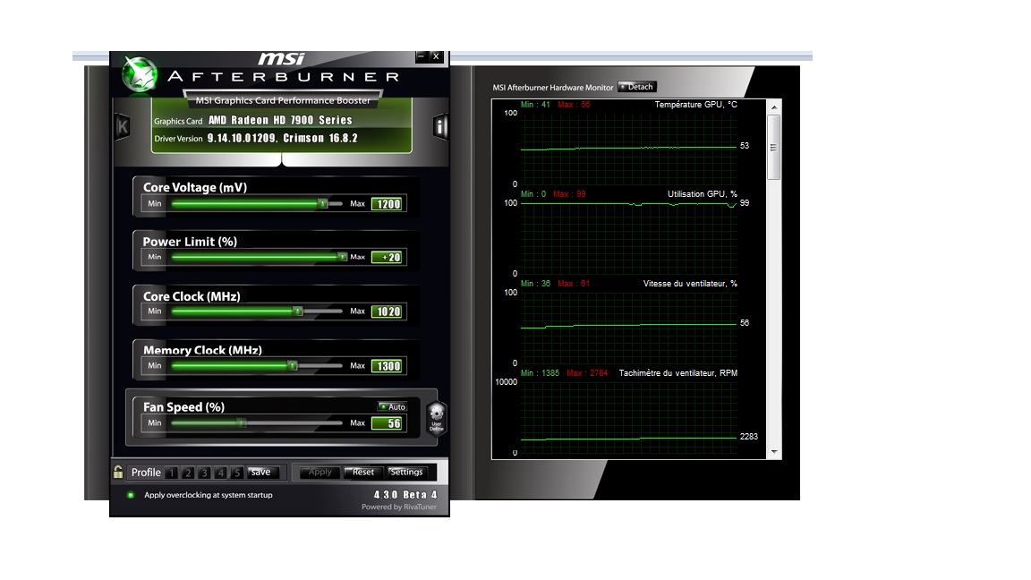The height and width of the screenshot is (580, 1031).
Task: Select profile slot 4
Action: tap(221, 473)
